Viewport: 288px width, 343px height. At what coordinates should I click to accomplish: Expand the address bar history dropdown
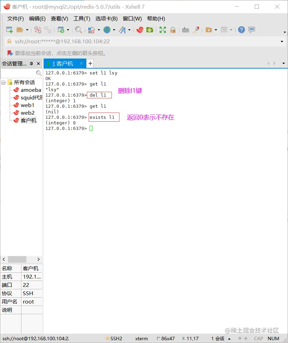tap(282, 41)
